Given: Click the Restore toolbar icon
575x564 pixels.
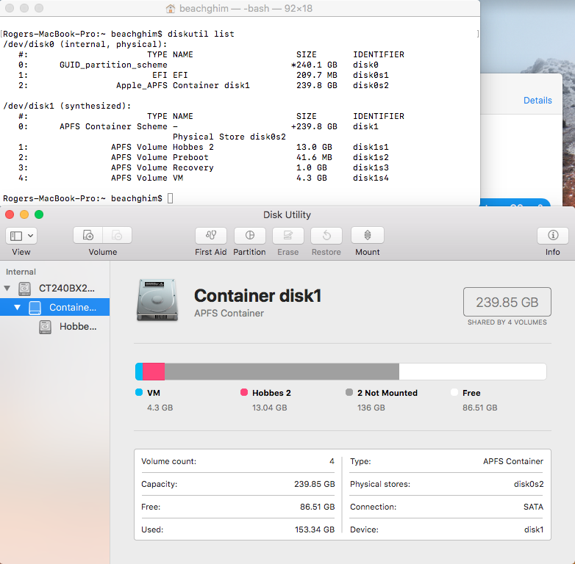Looking at the screenshot, I should point(326,235).
